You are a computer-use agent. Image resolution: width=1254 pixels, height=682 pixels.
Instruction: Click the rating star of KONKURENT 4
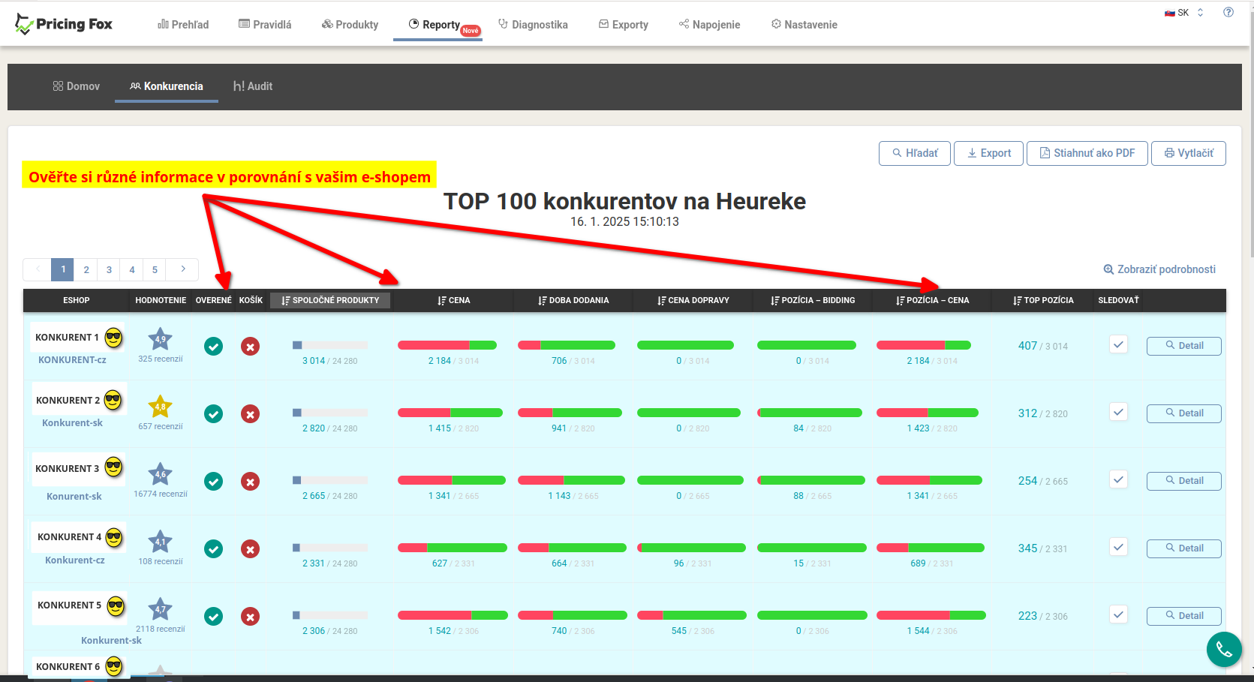pos(161,542)
